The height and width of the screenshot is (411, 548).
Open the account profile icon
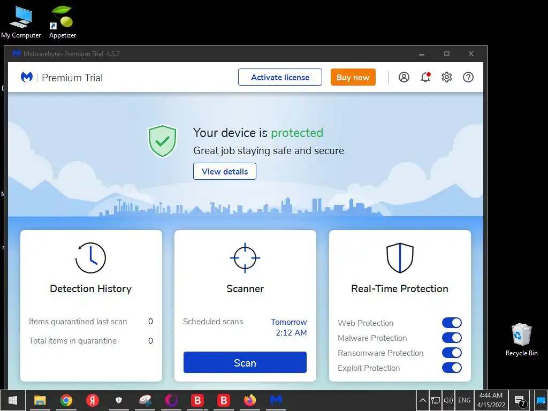pos(404,77)
